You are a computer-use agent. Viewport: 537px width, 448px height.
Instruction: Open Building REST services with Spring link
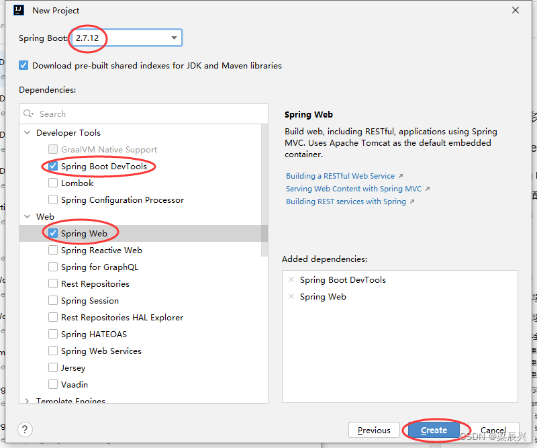coord(346,201)
